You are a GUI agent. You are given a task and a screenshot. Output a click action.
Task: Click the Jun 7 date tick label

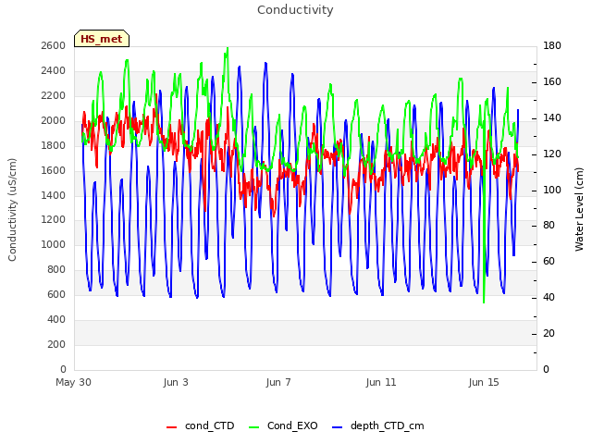point(278,382)
